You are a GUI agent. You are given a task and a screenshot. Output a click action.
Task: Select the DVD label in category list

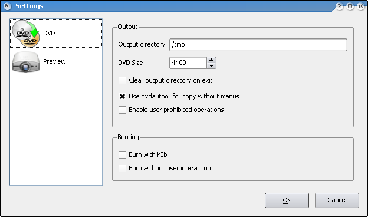49,33
